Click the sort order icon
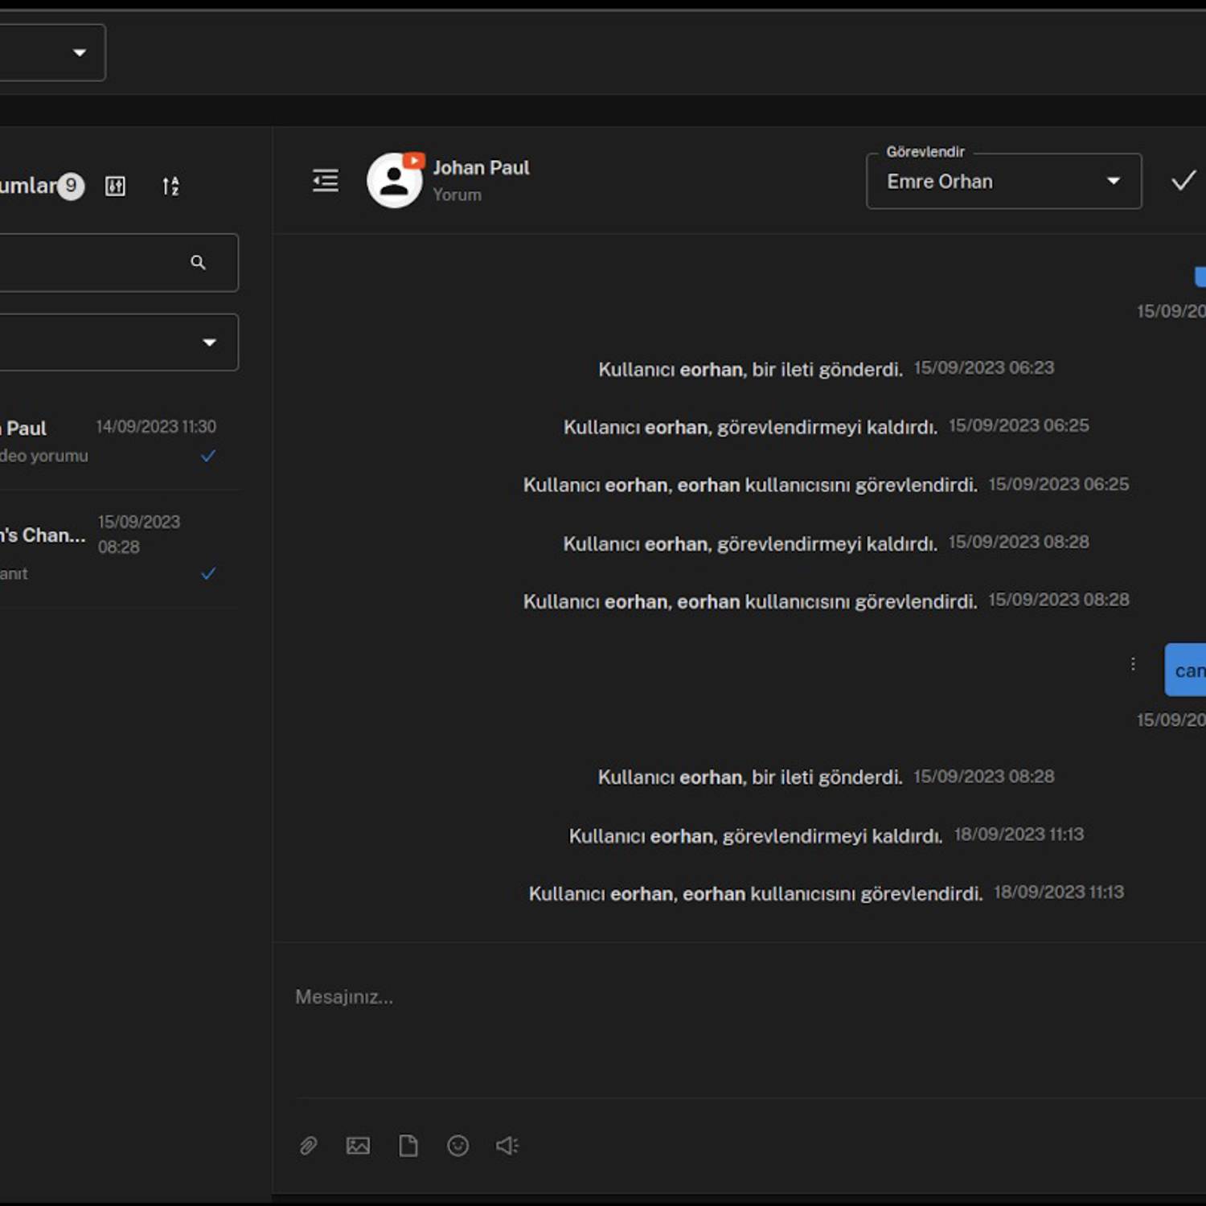The width and height of the screenshot is (1206, 1206). tap(170, 187)
